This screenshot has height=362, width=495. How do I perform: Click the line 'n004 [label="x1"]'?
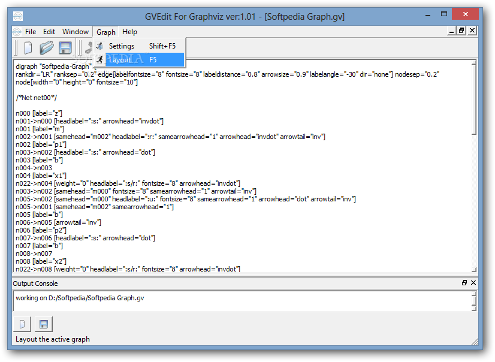[41, 176]
